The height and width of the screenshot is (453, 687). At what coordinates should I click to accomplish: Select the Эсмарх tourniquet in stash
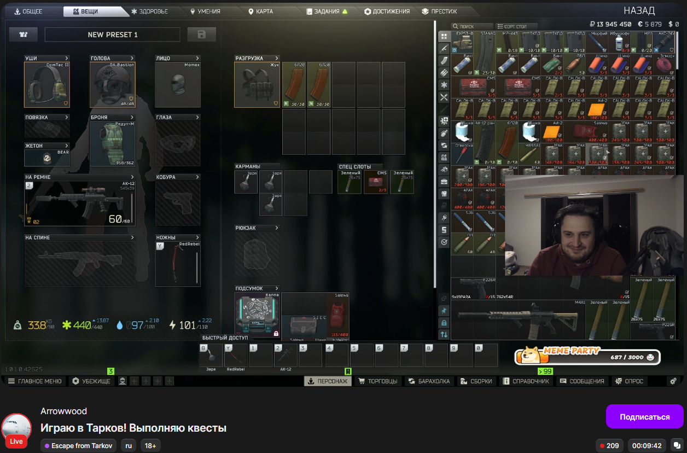664,64
